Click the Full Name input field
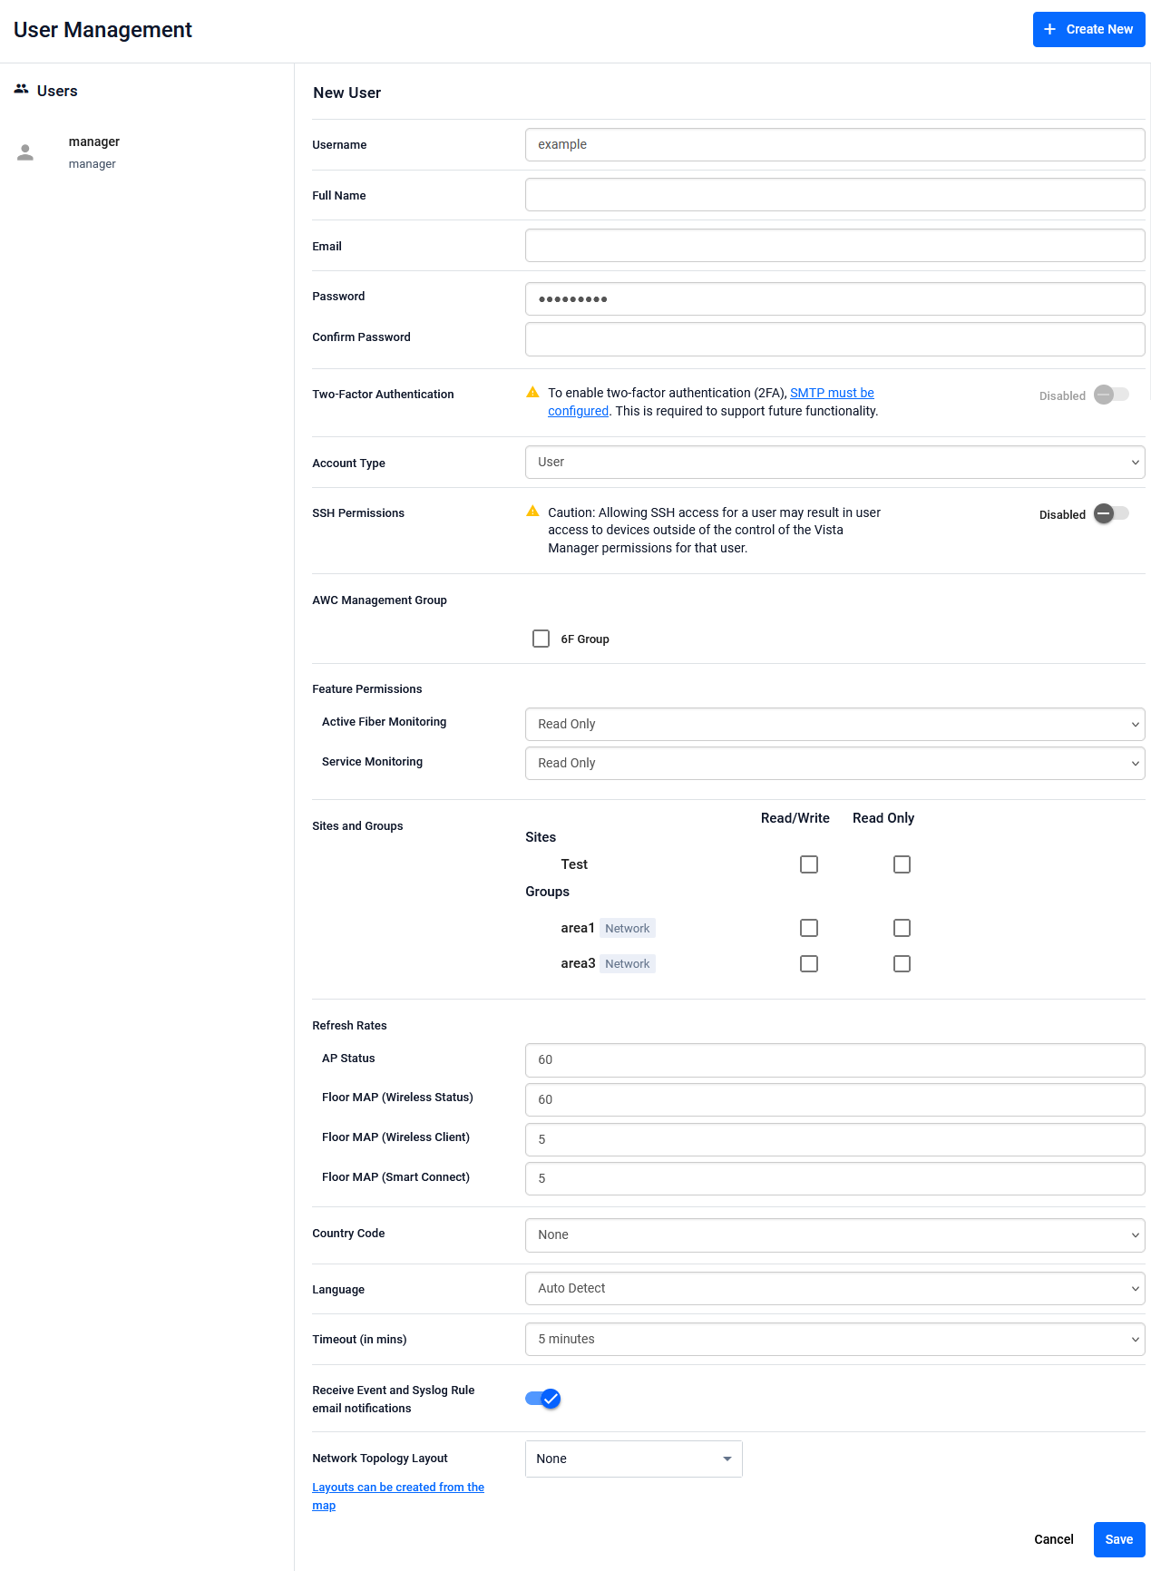Image resolution: width=1151 pixels, height=1571 pixels. (x=834, y=195)
